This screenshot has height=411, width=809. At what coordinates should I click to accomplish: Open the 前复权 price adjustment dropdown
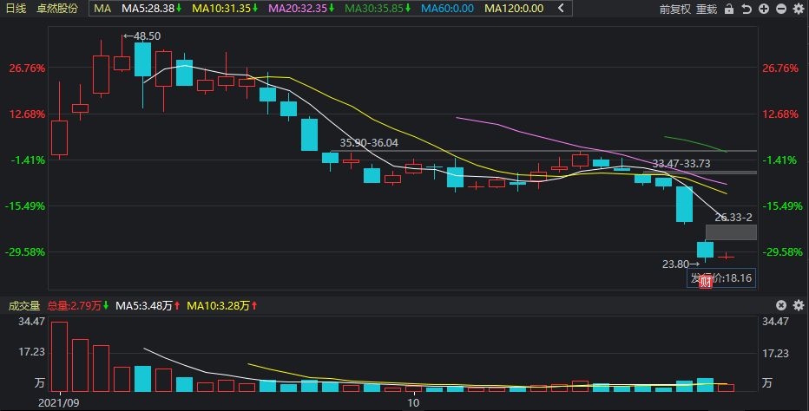coord(673,9)
